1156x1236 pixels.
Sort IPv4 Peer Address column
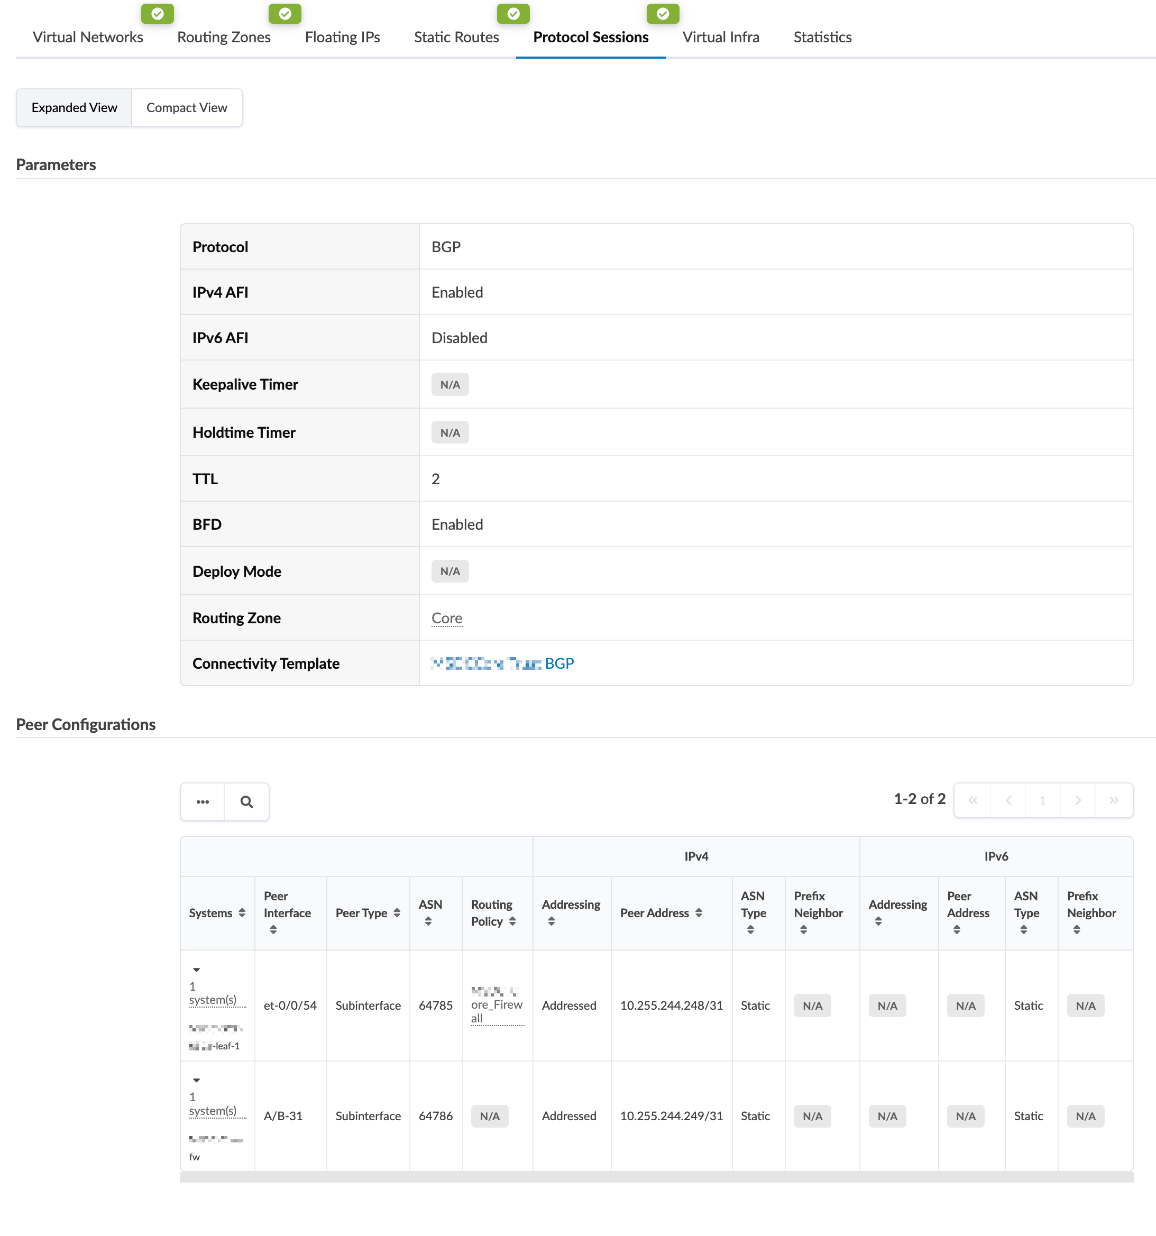[699, 912]
